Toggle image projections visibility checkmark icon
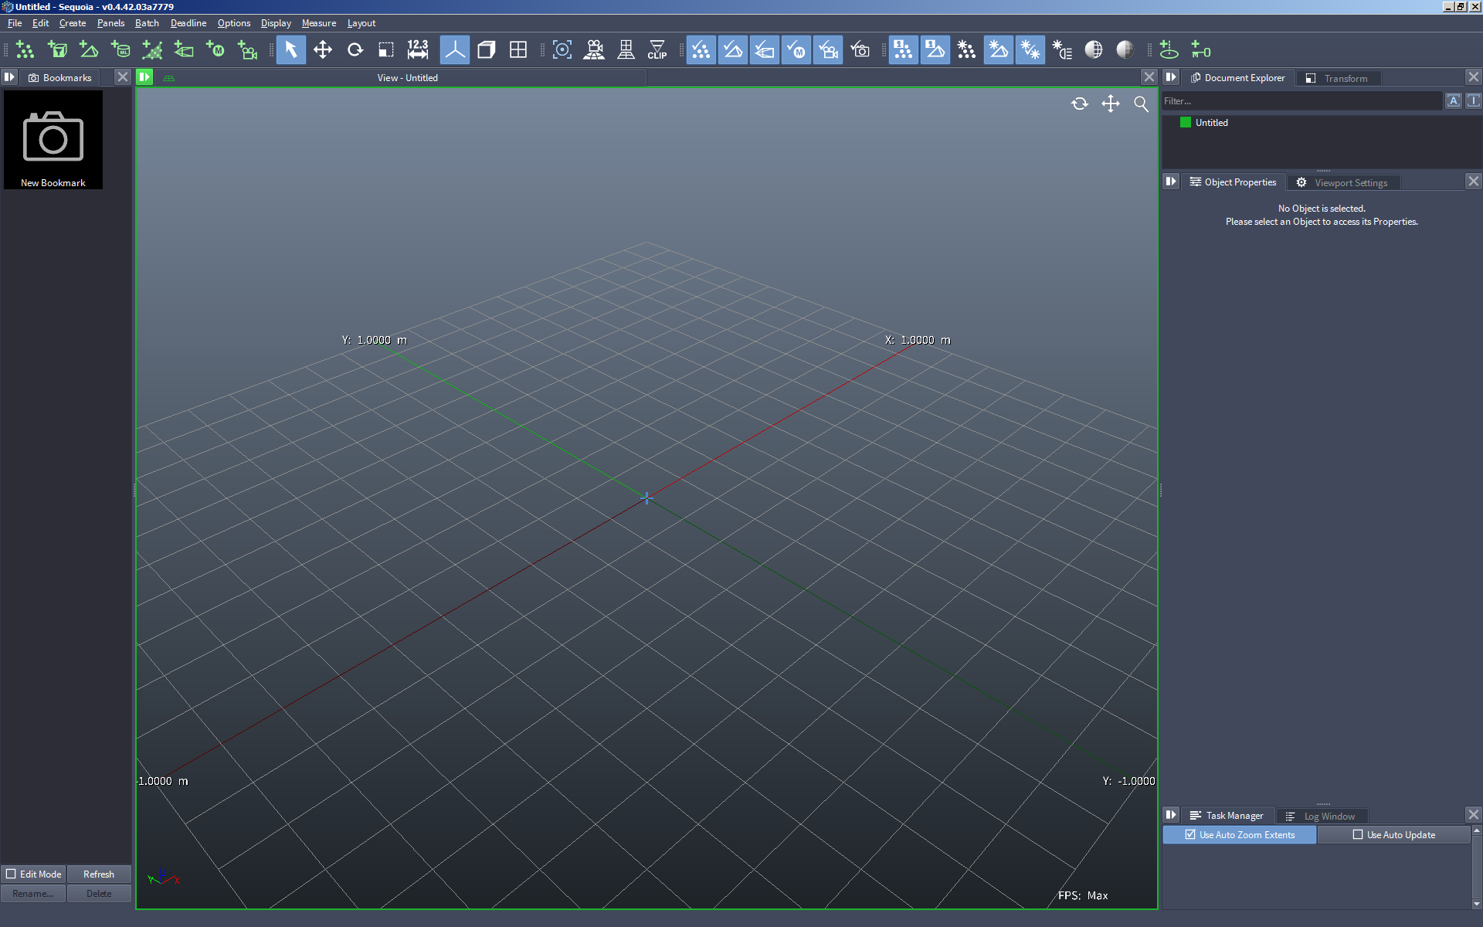The height and width of the screenshot is (927, 1483). pyautogui.click(x=764, y=50)
